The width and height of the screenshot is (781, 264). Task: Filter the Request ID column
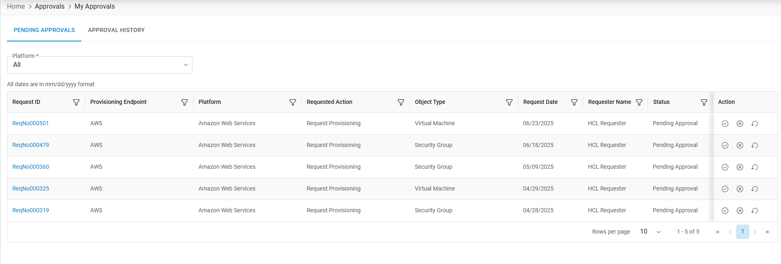pos(76,102)
